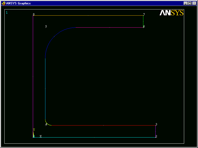Pick the pink upper inner horizontal line
This screenshot has height=148, width=198.
(110, 27)
